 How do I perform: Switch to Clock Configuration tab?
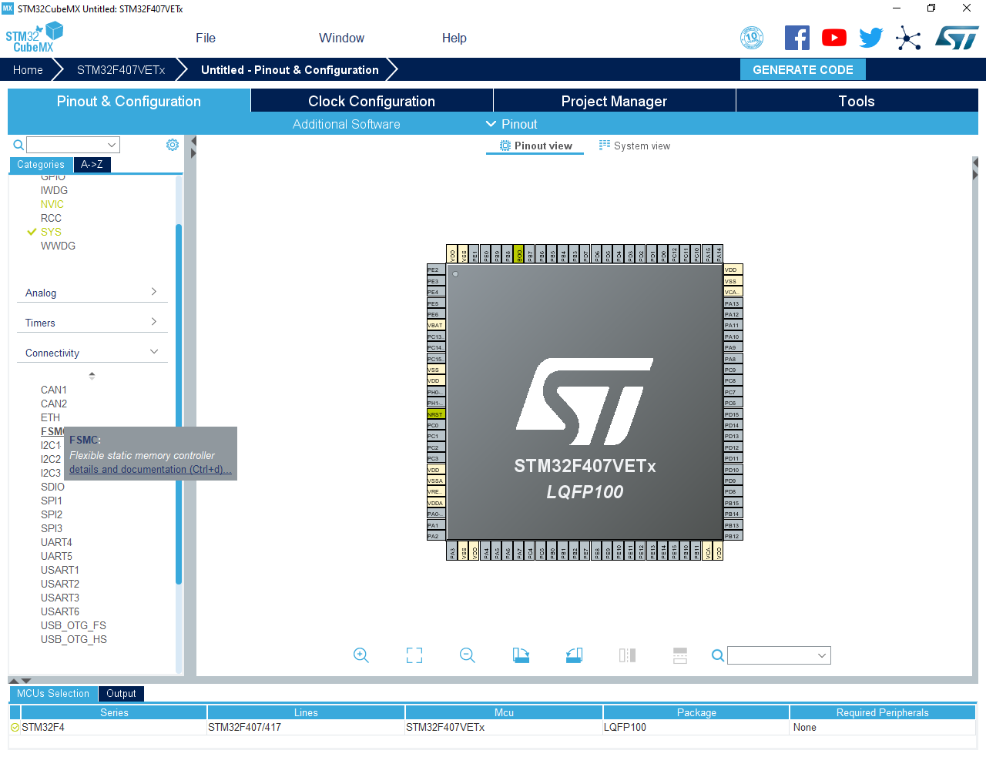[372, 101]
